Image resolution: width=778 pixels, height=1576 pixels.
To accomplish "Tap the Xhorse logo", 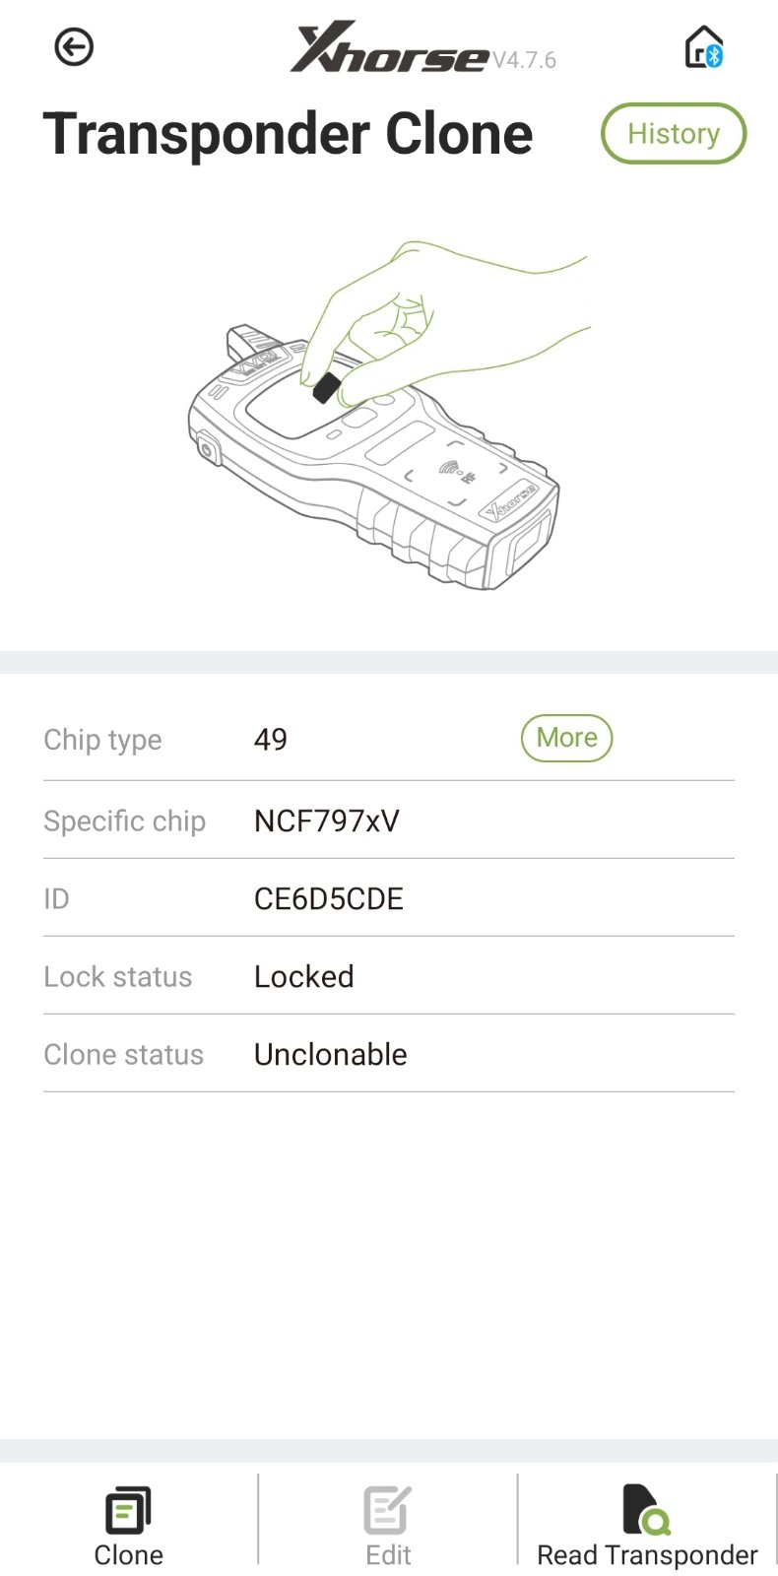I will coord(390,47).
